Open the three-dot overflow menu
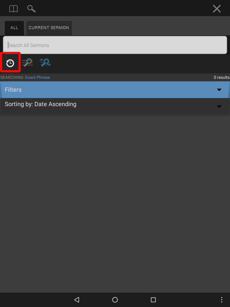Screen dimensions: 230x307 (x=222, y=300)
